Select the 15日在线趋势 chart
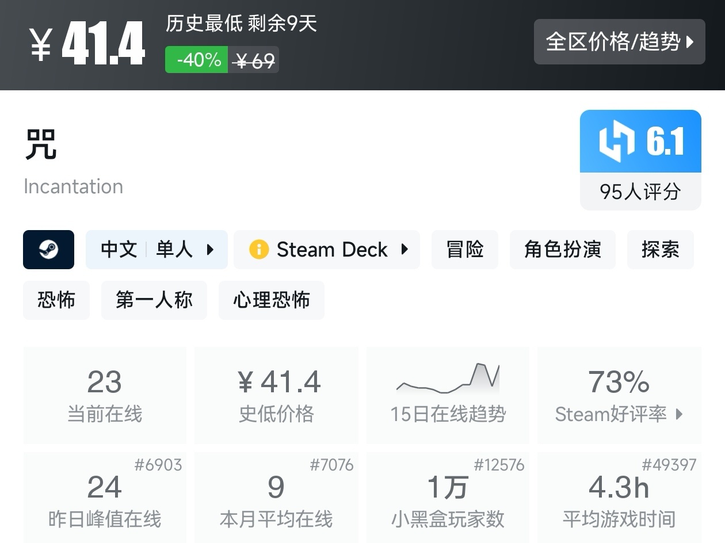The image size is (725, 543). pyautogui.click(x=448, y=395)
